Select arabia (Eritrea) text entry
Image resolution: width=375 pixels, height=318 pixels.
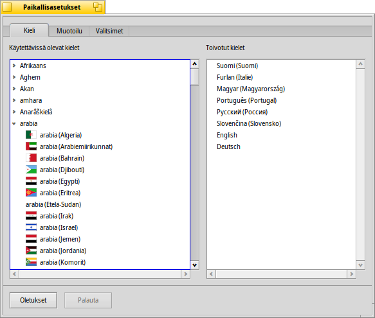coord(60,193)
